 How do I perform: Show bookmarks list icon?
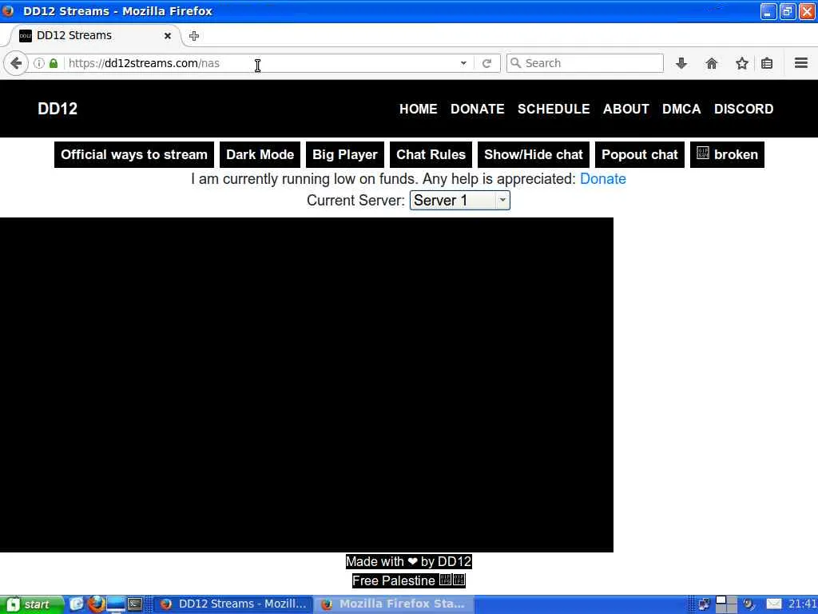coord(766,63)
